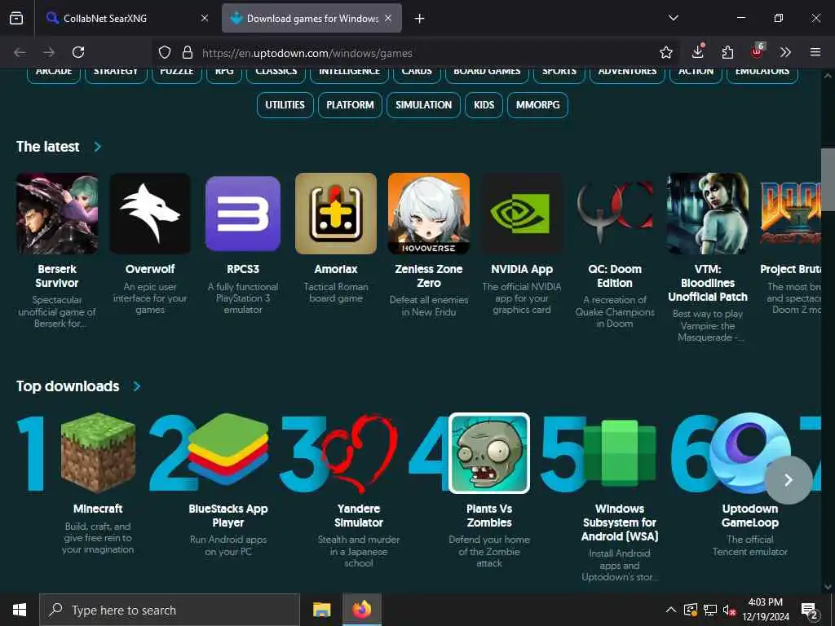Open the Plants Vs Zombies title link
Screen dimensions: 835x626
pos(489,516)
